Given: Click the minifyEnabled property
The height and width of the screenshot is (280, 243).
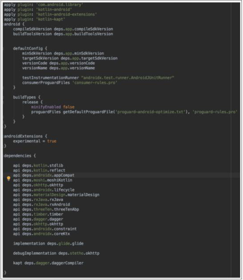Looking at the screenshot, I should pyautogui.click(x=46, y=107).
